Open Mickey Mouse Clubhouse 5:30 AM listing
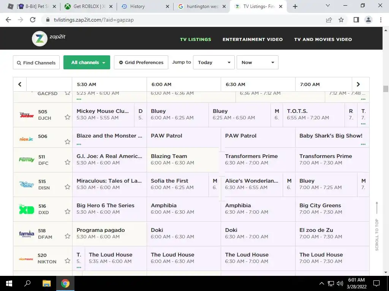The height and width of the screenshot is (291, 389). [103, 115]
